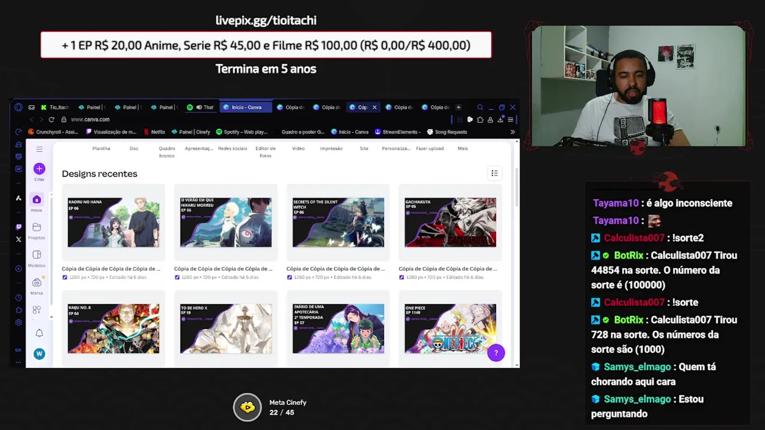
Task: Open Opera sidebar player icon
Action: click(19, 268)
